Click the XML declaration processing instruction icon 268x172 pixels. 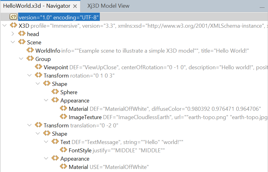(x=13, y=17)
